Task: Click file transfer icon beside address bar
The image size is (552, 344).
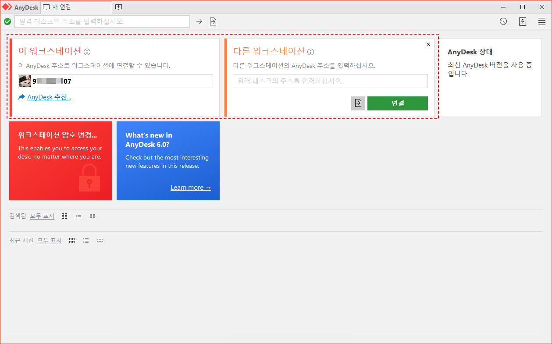Action: 213,21
